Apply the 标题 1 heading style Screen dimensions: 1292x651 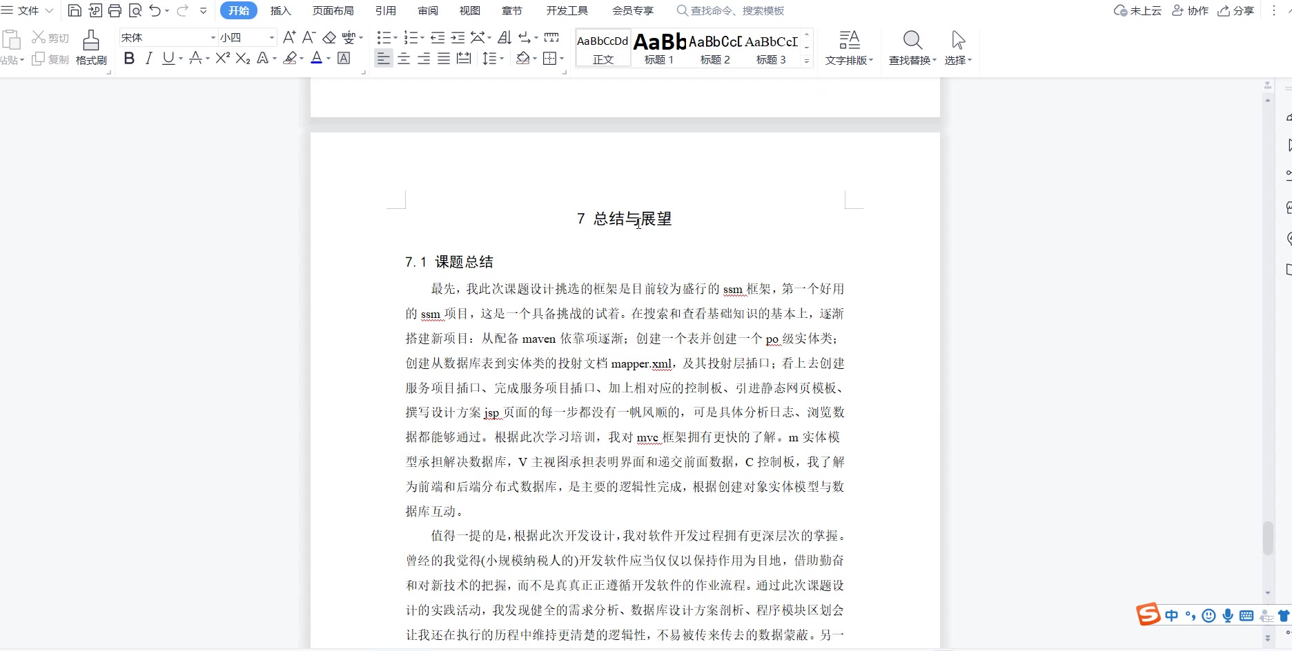coord(659,48)
